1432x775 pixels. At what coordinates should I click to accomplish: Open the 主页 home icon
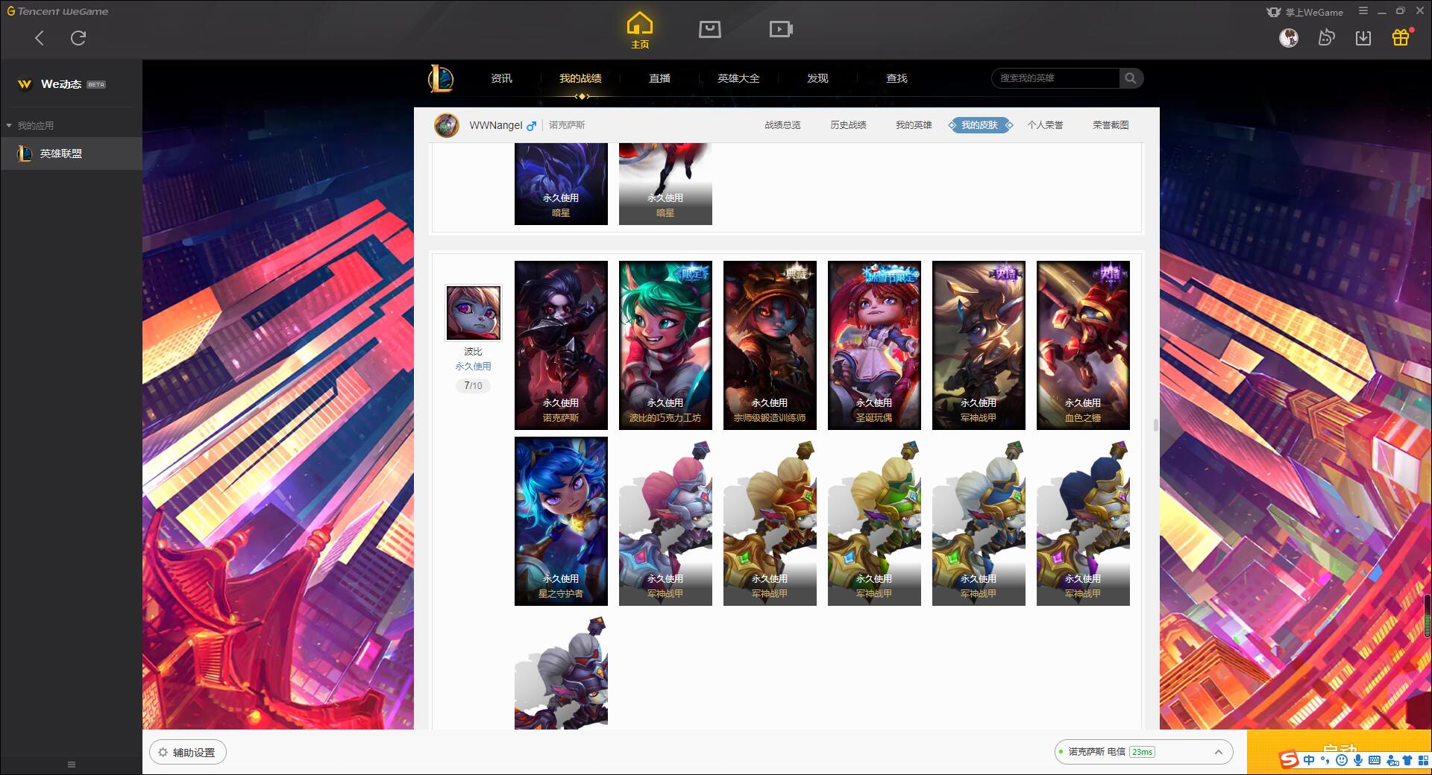pos(639,31)
